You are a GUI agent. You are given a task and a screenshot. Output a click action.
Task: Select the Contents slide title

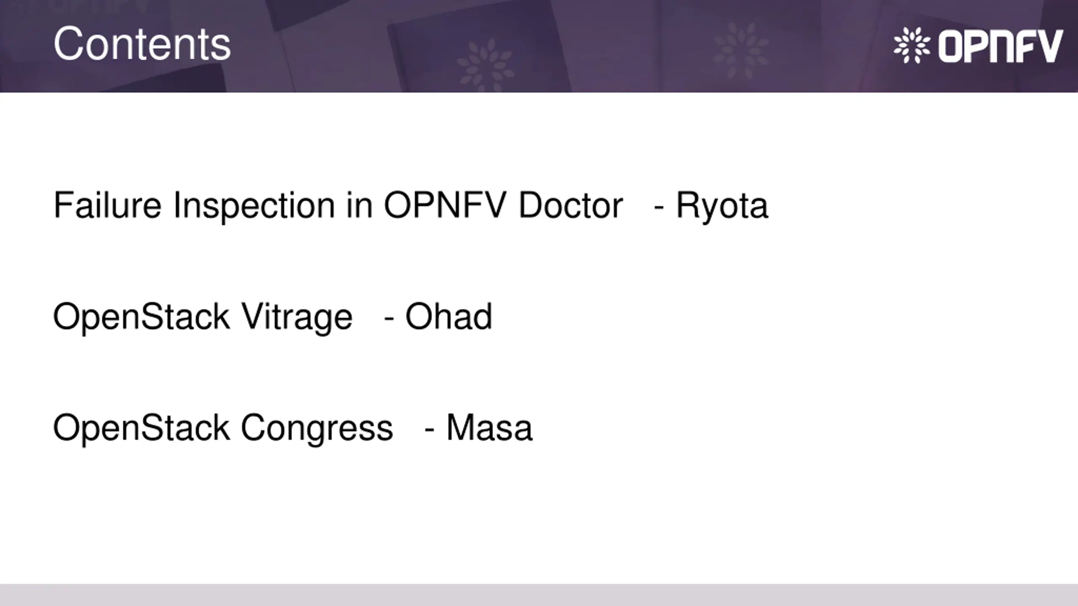pos(142,44)
